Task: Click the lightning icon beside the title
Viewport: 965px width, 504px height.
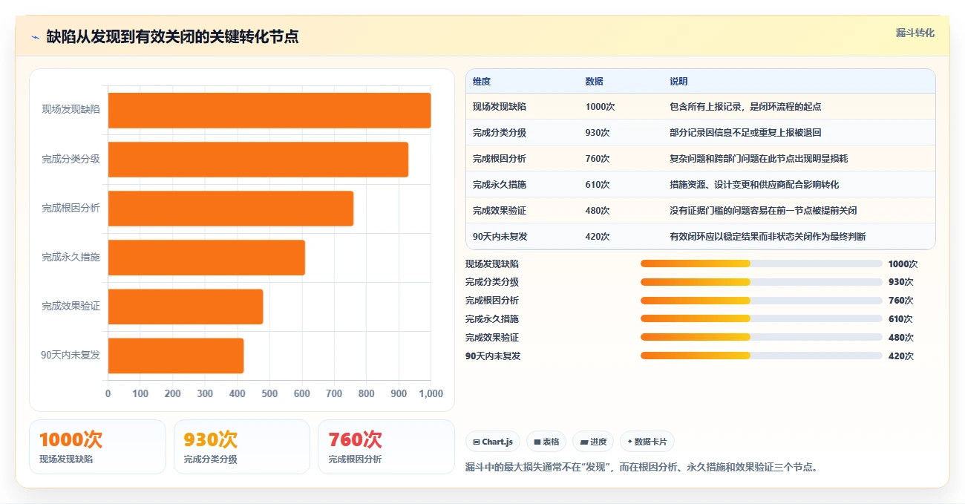Action: click(35, 36)
